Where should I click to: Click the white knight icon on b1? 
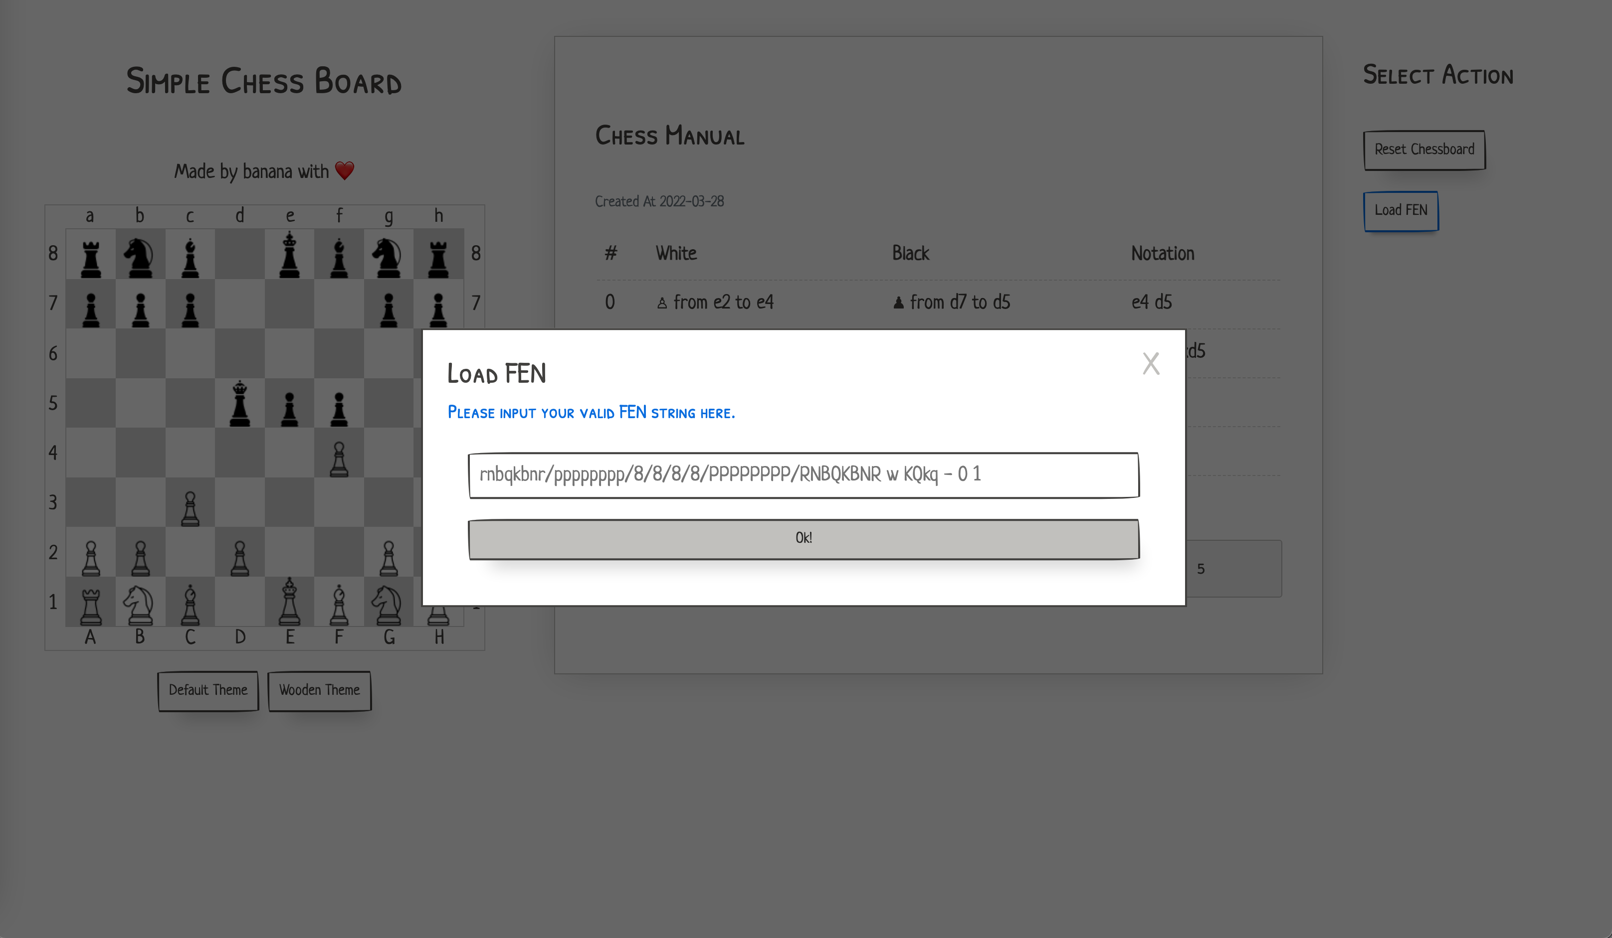[141, 601]
